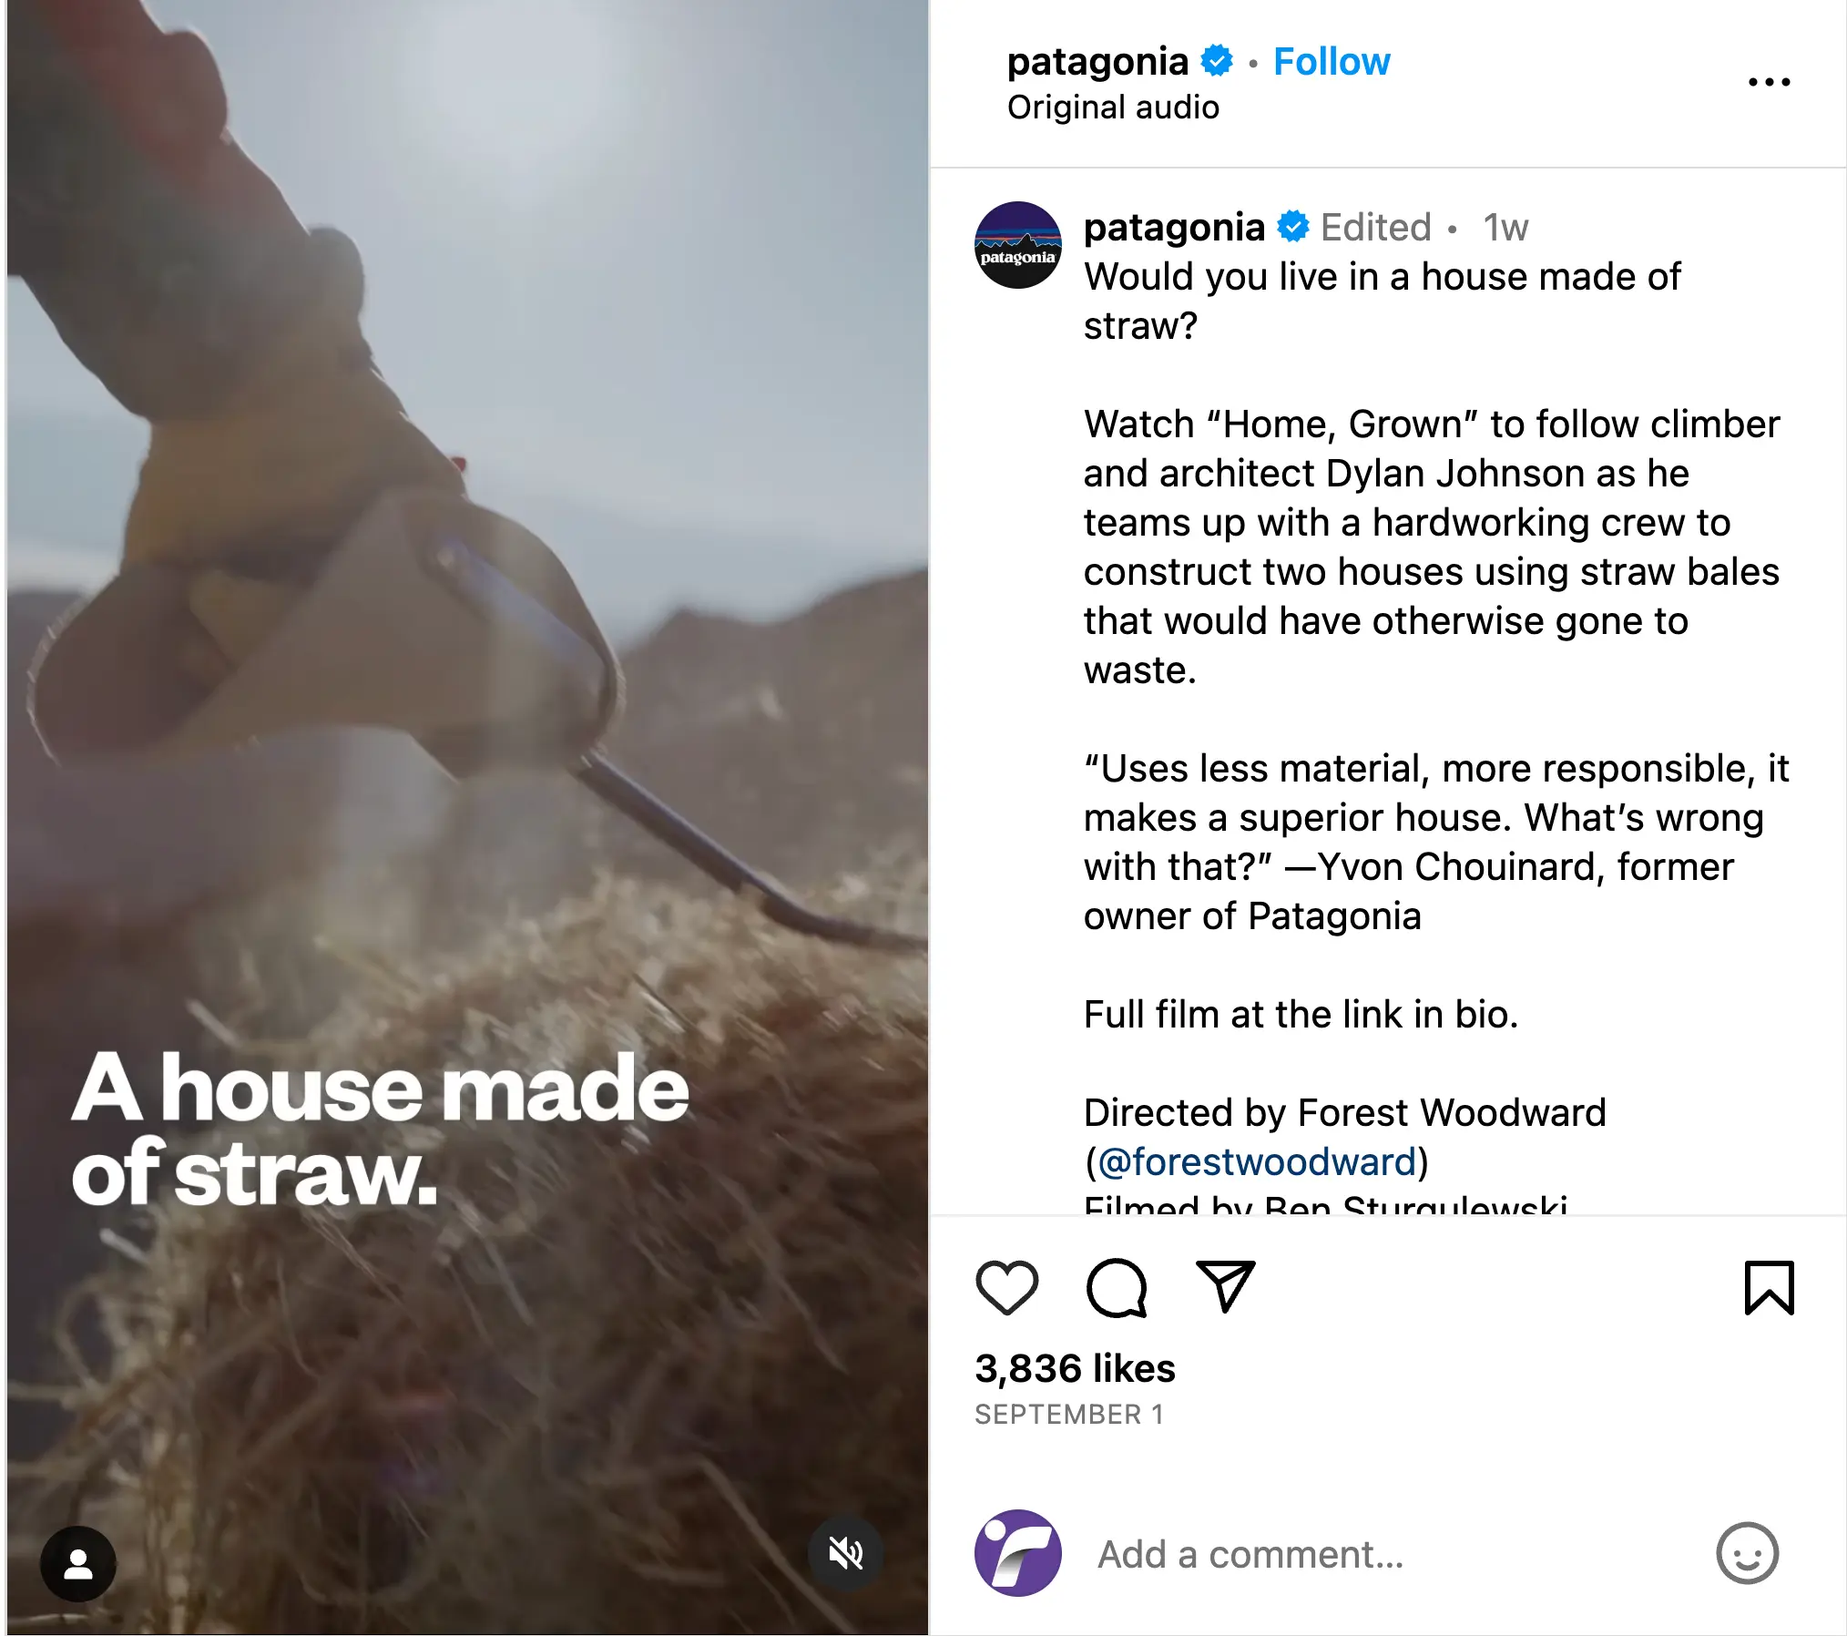This screenshot has height=1636, width=1847.
Task: Click the Follow button in header
Action: tap(1332, 62)
